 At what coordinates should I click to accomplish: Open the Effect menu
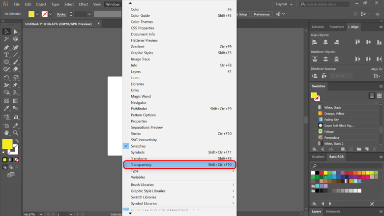point(83,4)
